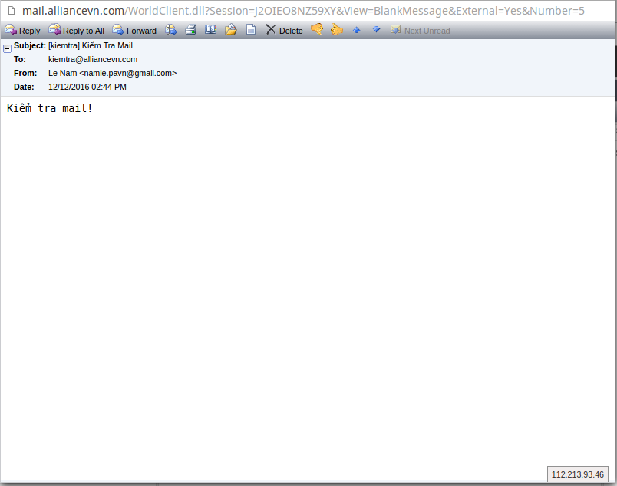Click the redirect icon right of Forward
617x486 pixels.
pyautogui.click(x=172, y=30)
